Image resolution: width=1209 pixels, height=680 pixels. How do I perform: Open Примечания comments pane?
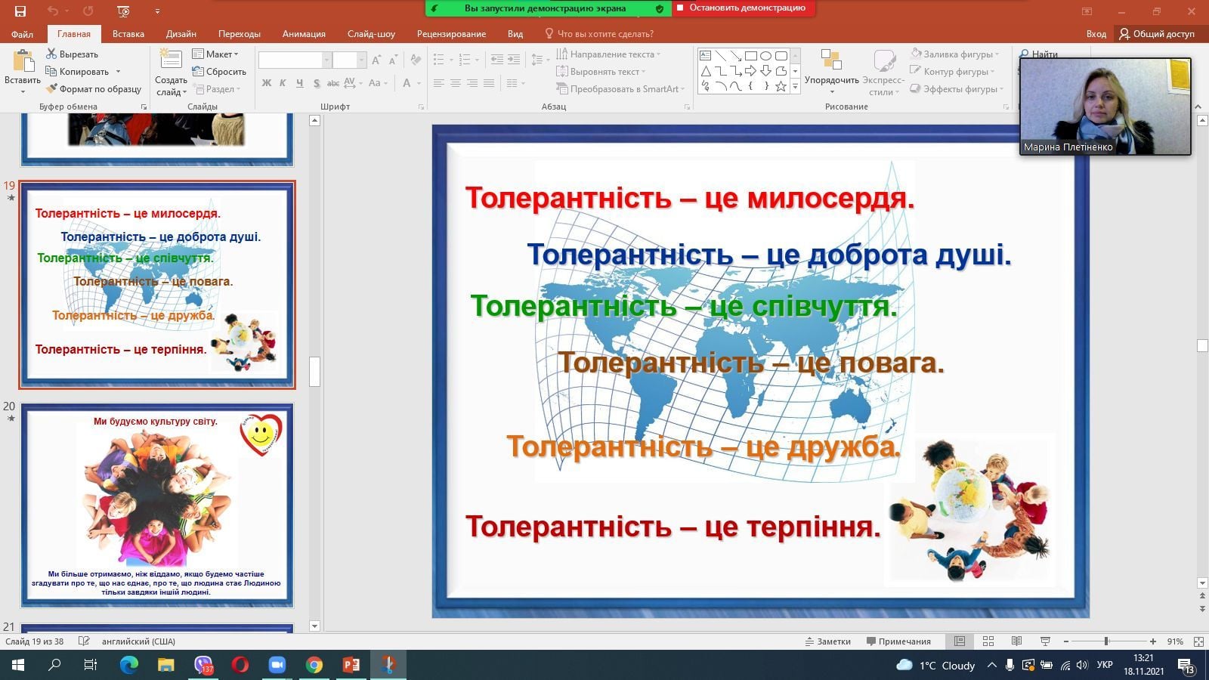[898, 641]
